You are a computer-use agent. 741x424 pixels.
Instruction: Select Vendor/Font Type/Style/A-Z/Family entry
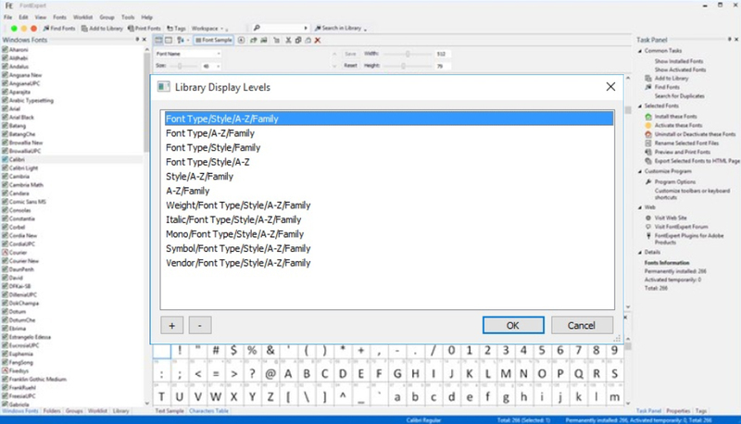pyautogui.click(x=389, y=263)
